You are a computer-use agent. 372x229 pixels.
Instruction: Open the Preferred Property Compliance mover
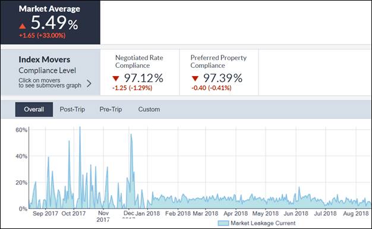[219, 72]
